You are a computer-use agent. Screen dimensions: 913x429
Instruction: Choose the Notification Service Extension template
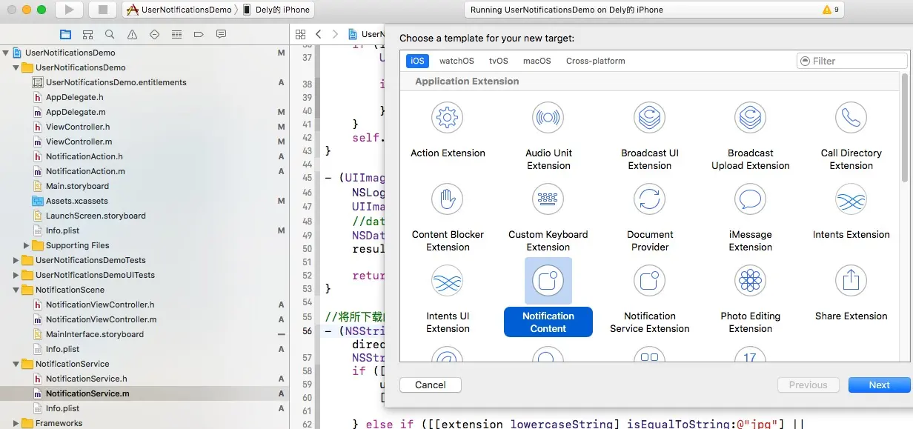coord(650,299)
